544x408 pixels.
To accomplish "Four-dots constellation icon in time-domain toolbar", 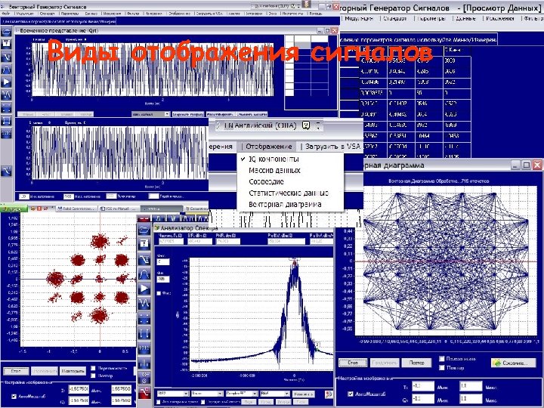I will [x=6, y=107].
